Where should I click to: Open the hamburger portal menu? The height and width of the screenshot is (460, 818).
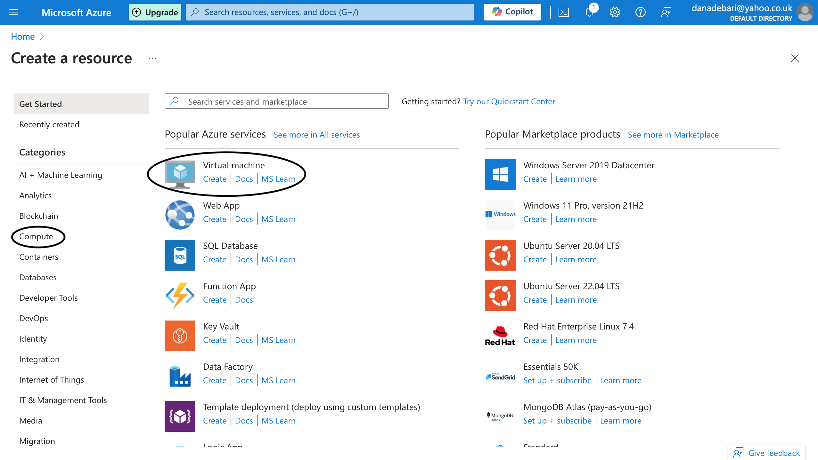13,12
